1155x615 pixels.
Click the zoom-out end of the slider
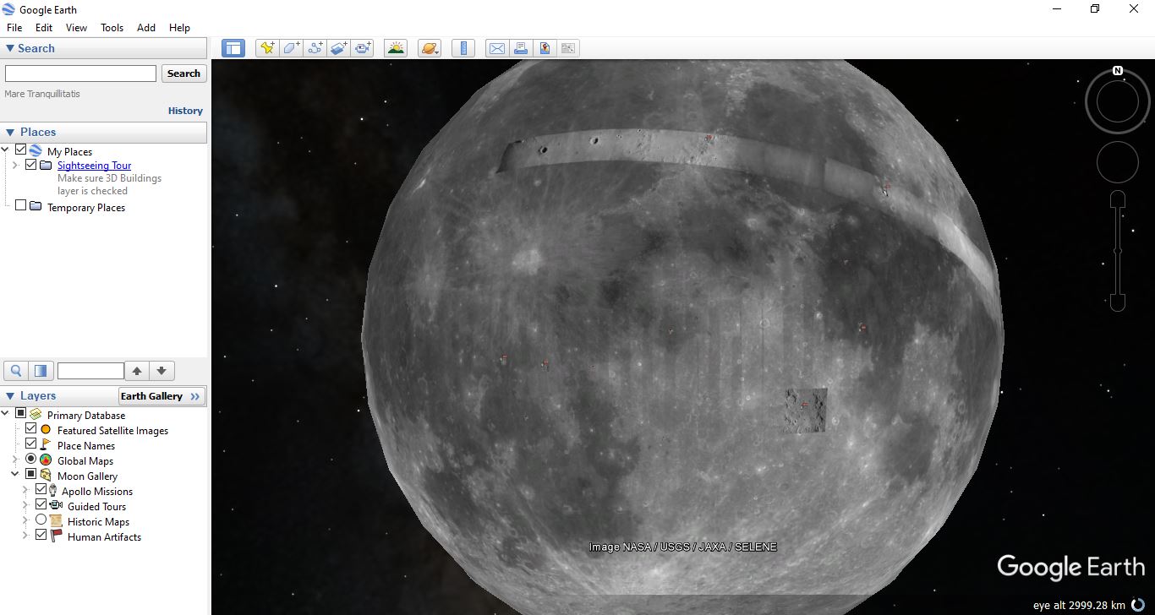[1118, 302]
